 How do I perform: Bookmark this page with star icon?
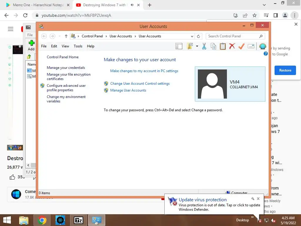click(254, 15)
